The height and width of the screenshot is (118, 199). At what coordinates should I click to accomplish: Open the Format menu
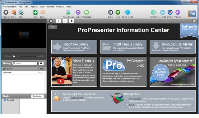(50, 7)
